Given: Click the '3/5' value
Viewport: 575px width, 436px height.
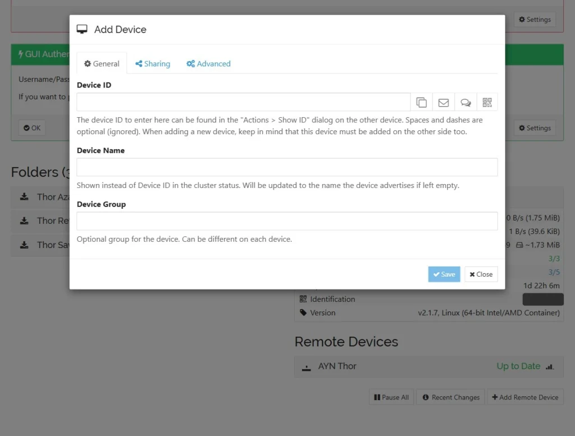Looking at the screenshot, I should [554, 272].
